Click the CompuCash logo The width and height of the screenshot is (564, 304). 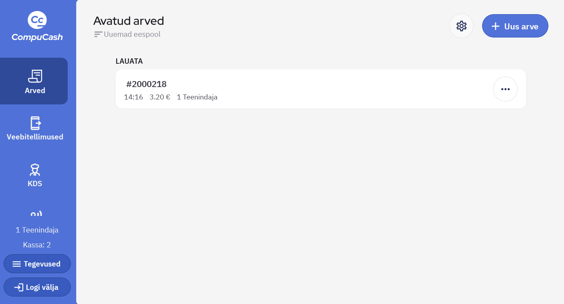click(37, 26)
